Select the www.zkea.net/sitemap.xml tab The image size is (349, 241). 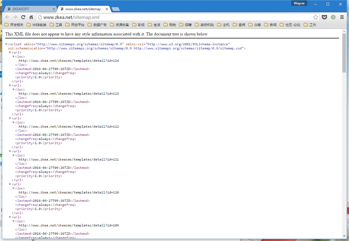pyautogui.click(x=84, y=9)
